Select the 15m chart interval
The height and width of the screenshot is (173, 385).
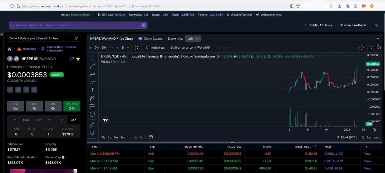105,47
